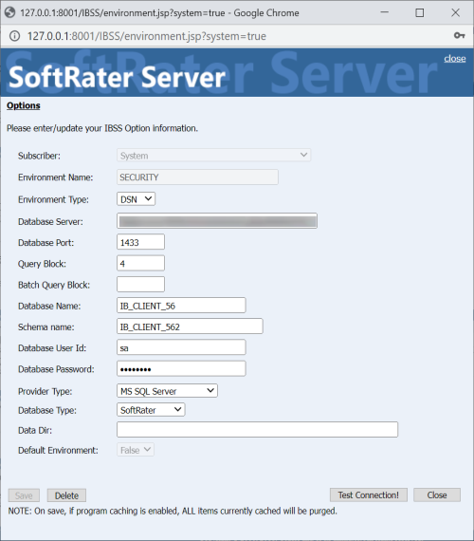Click the 'Subscriber:' label
This screenshot has height=541, width=474.
[39, 156]
